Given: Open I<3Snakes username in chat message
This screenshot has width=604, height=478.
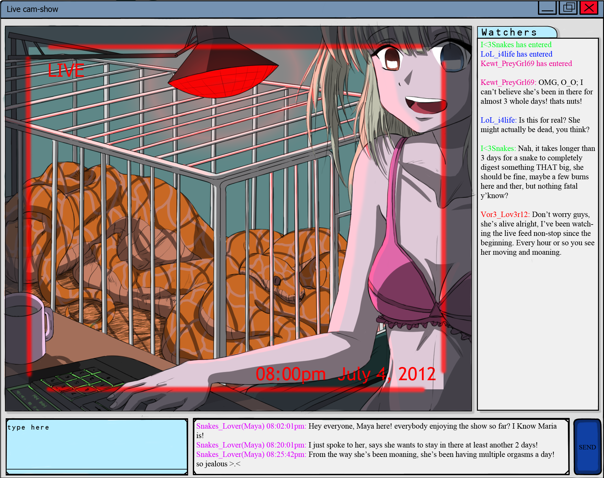Looking at the screenshot, I should [498, 148].
